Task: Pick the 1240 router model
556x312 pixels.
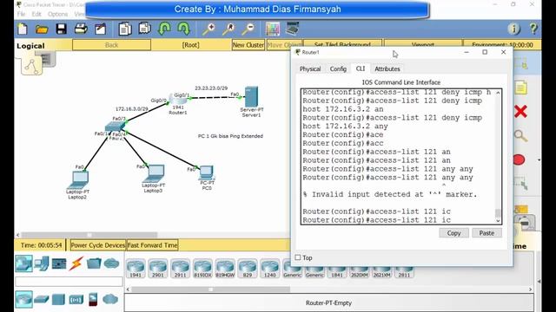Action: pyautogui.click(x=269, y=269)
